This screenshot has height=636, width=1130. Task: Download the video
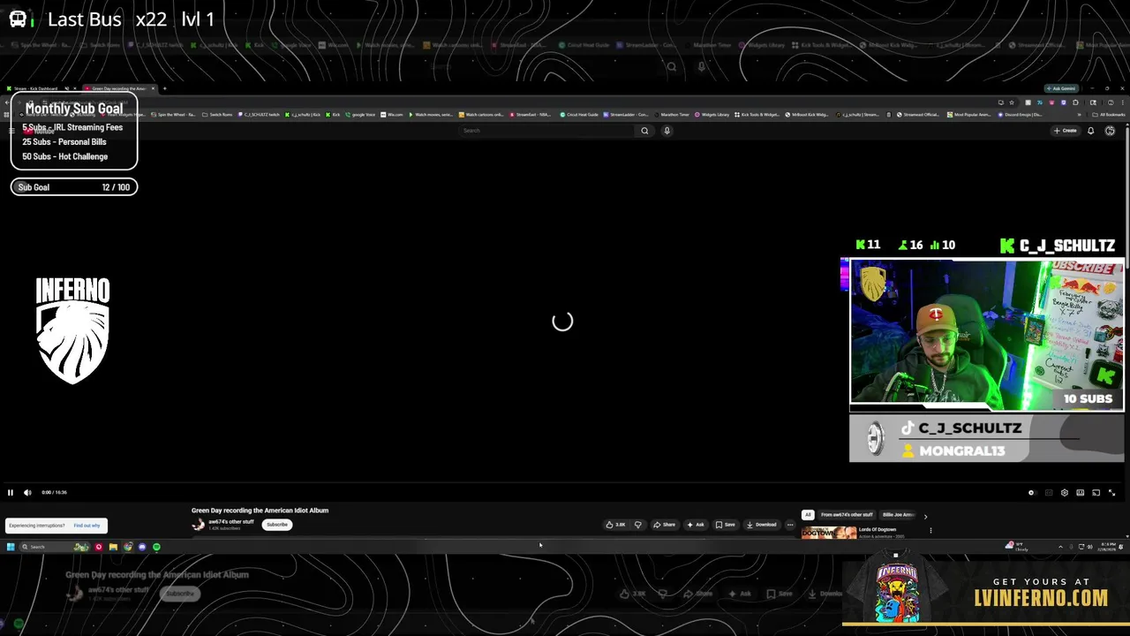coord(761,525)
